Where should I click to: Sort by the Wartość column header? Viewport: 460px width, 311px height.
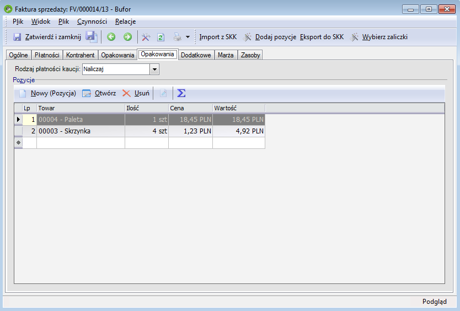coord(239,108)
